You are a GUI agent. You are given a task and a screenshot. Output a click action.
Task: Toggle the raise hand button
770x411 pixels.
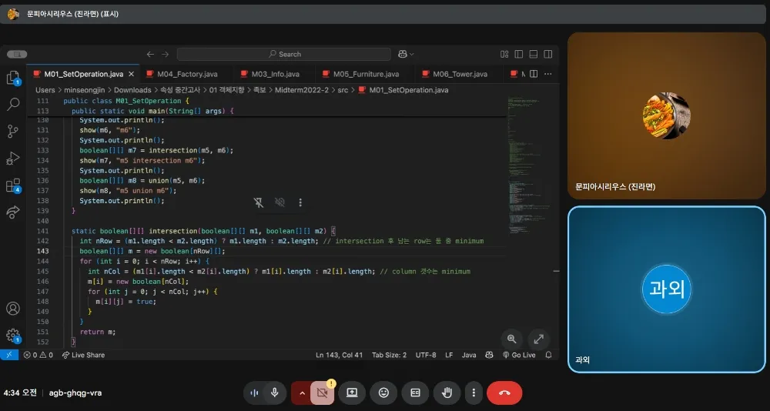(447, 393)
